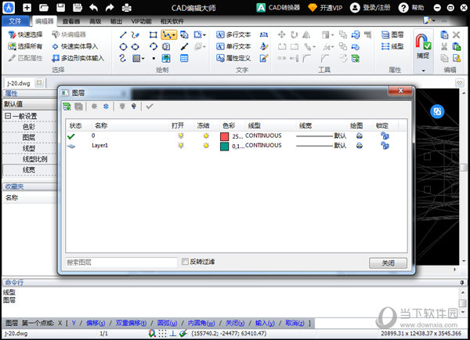Switch to the 高级 tab
470x340 pixels.
[x=95, y=21]
